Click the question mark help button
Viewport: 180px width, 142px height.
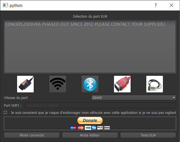(155, 5)
